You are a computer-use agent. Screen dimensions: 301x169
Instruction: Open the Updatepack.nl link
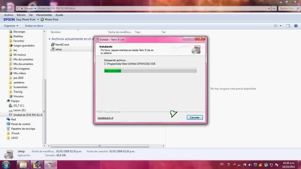(105, 118)
